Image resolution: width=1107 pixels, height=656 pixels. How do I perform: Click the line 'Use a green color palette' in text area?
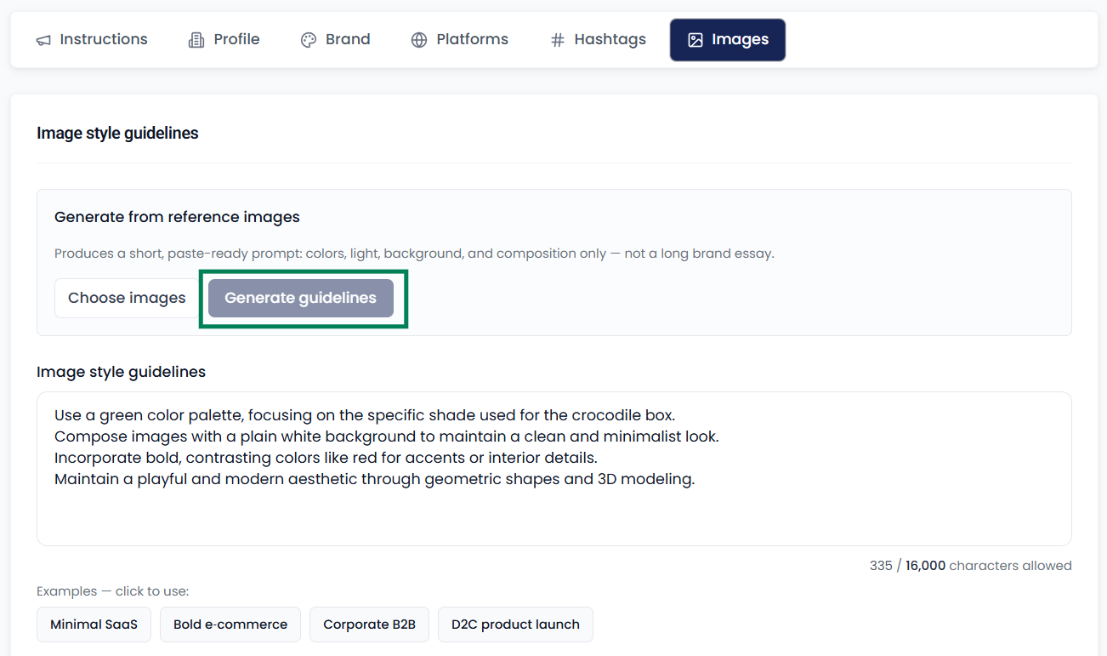(365, 415)
